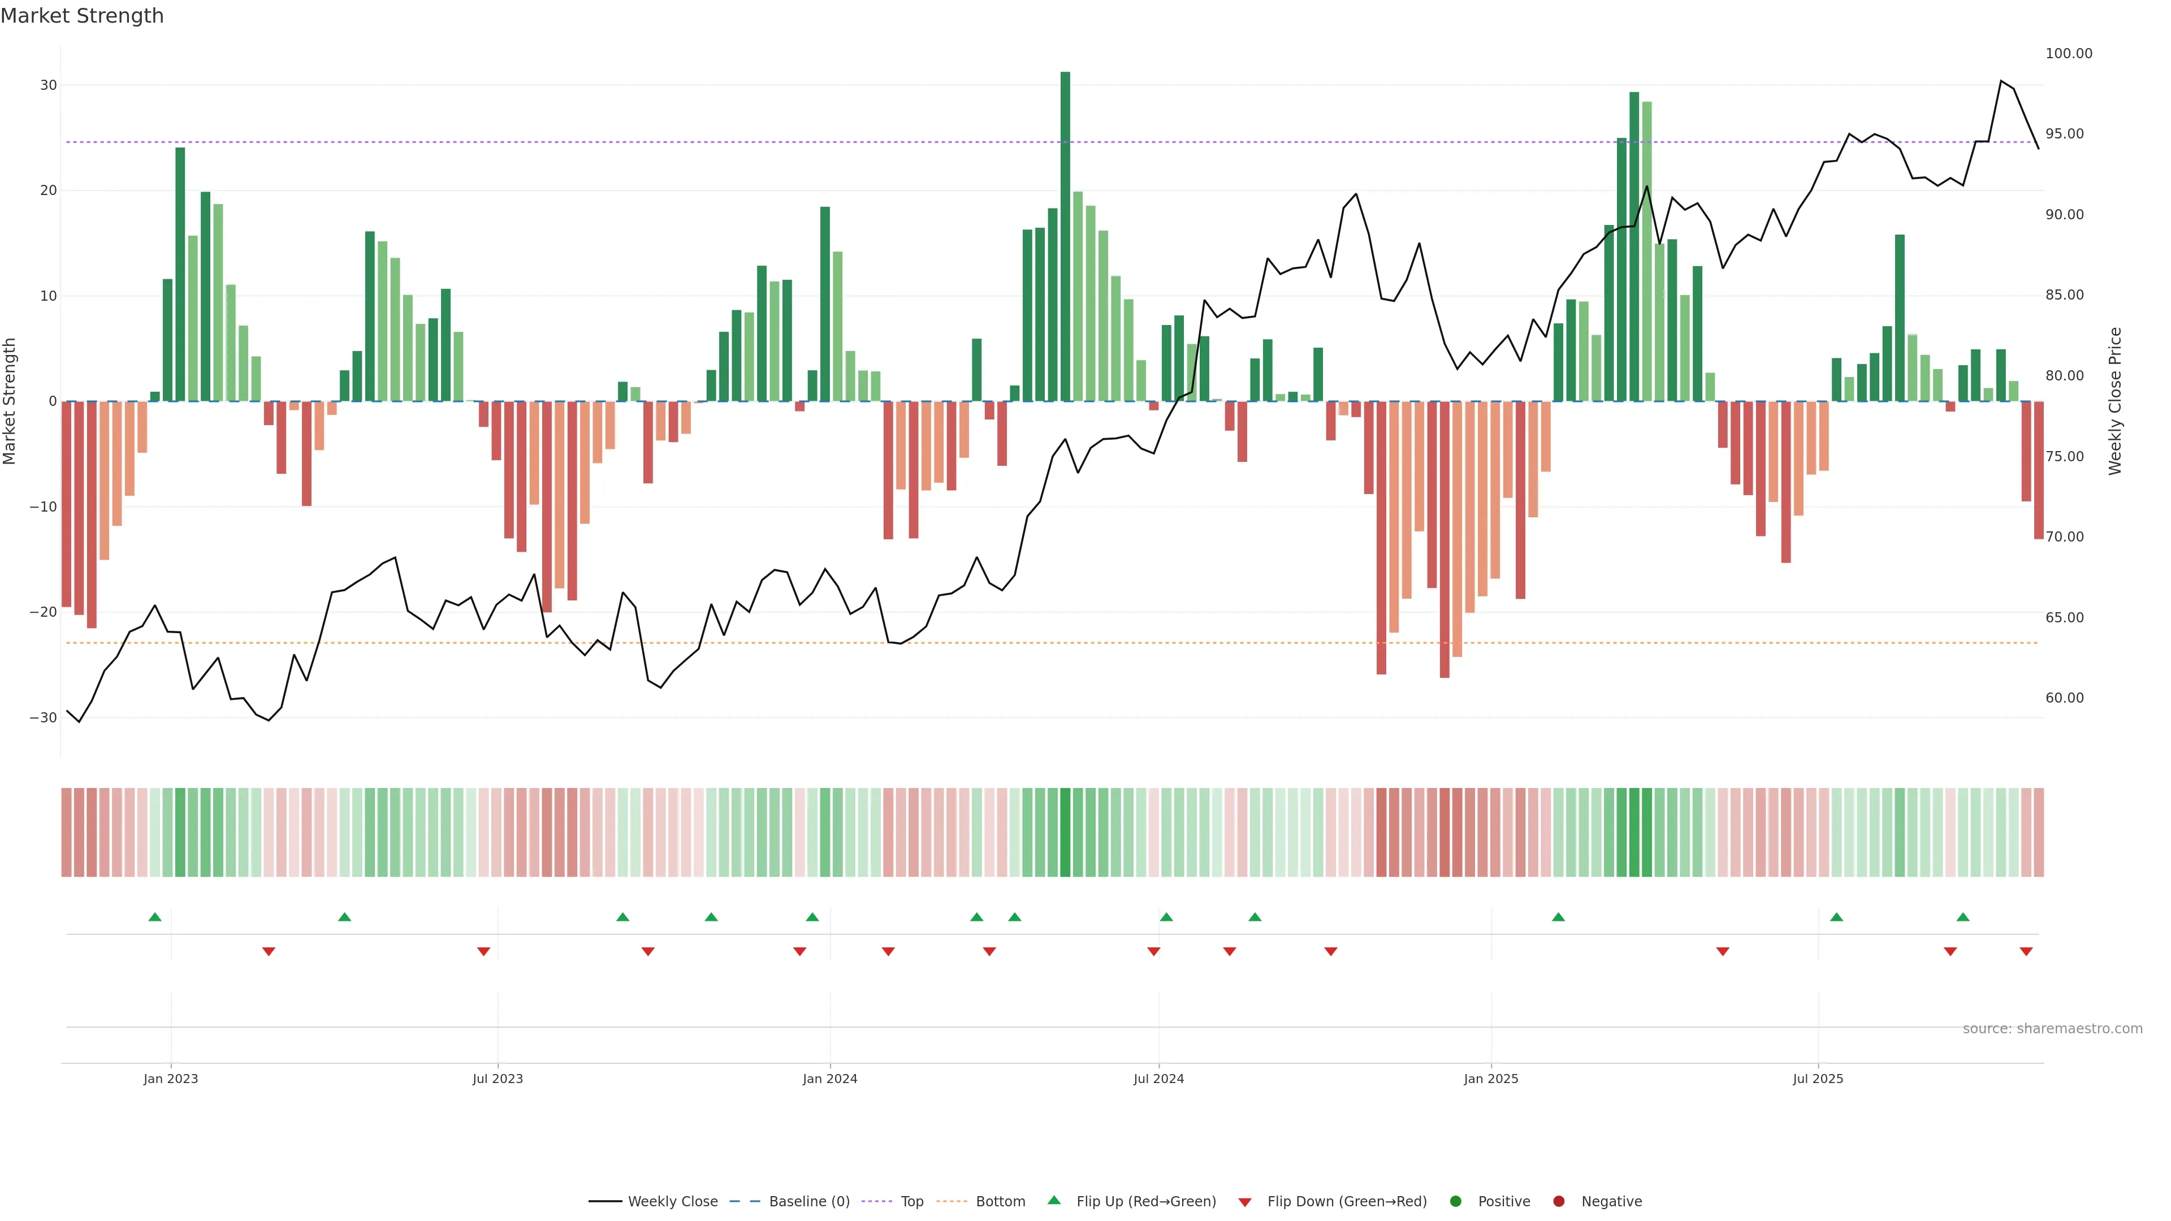Click the first green flip-up triangle marker

tap(155, 917)
